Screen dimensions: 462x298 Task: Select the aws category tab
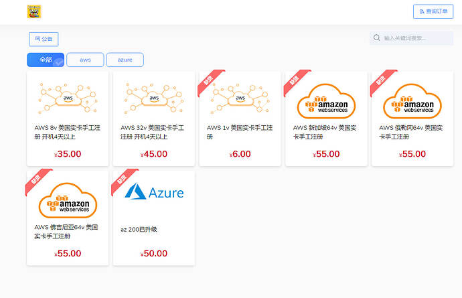[85, 60]
